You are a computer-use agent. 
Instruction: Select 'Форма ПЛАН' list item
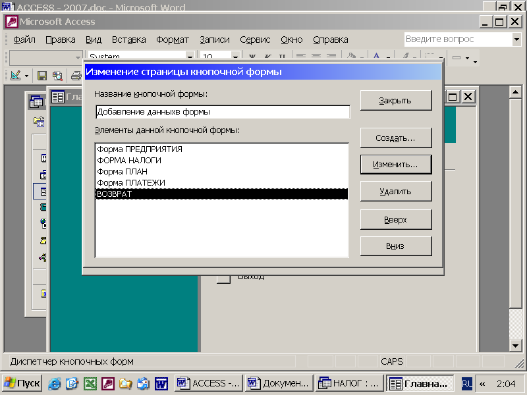pyautogui.click(x=222, y=172)
